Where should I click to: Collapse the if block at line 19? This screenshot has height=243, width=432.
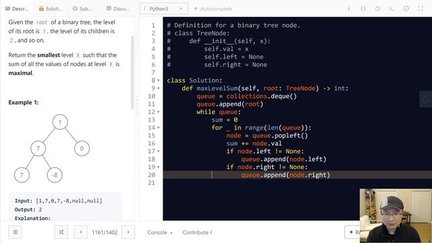click(159, 167)
